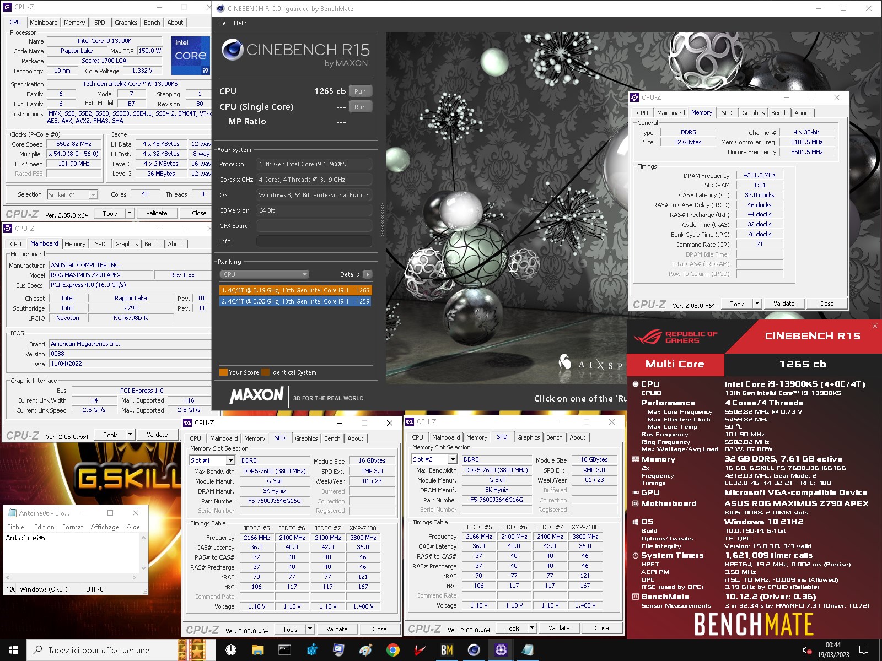882x661 pixels.
Task: Open the command prompt taskbar icon
Action: click(x=284, y=650)
